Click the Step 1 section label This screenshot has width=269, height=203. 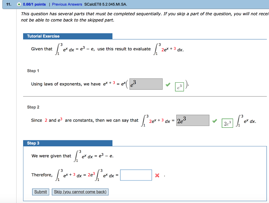(33, 71)
